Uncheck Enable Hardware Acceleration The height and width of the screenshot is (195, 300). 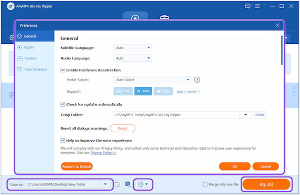point(62,70)
